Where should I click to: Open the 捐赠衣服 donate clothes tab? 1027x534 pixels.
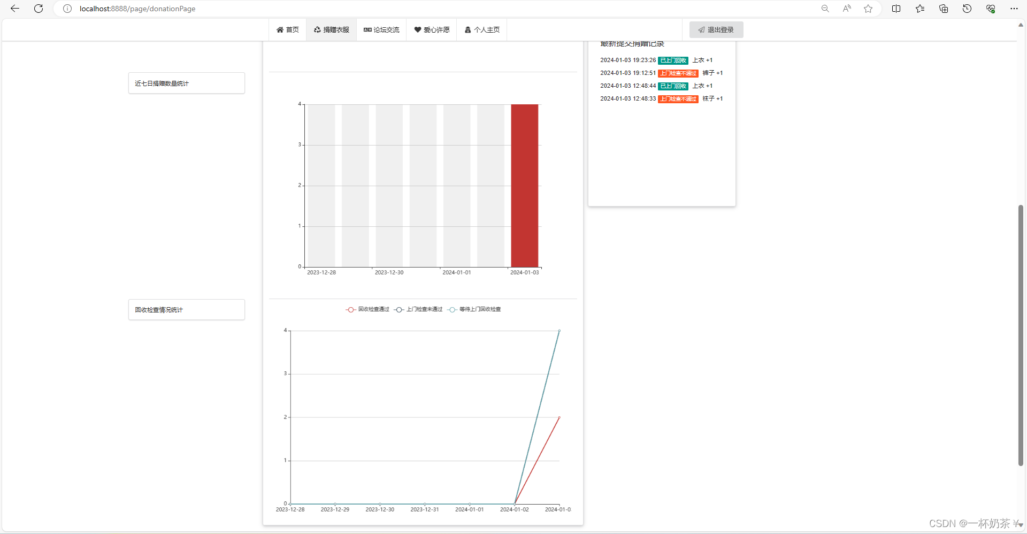pos(332,30)
